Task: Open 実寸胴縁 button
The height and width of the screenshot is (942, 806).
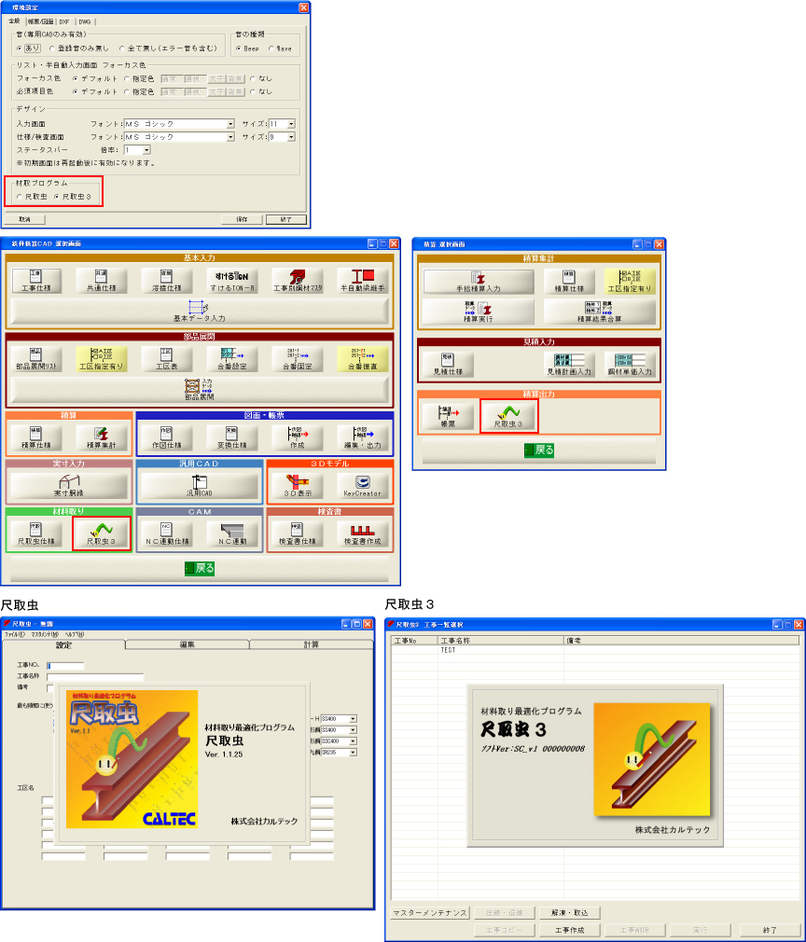Action: [68, 486]
